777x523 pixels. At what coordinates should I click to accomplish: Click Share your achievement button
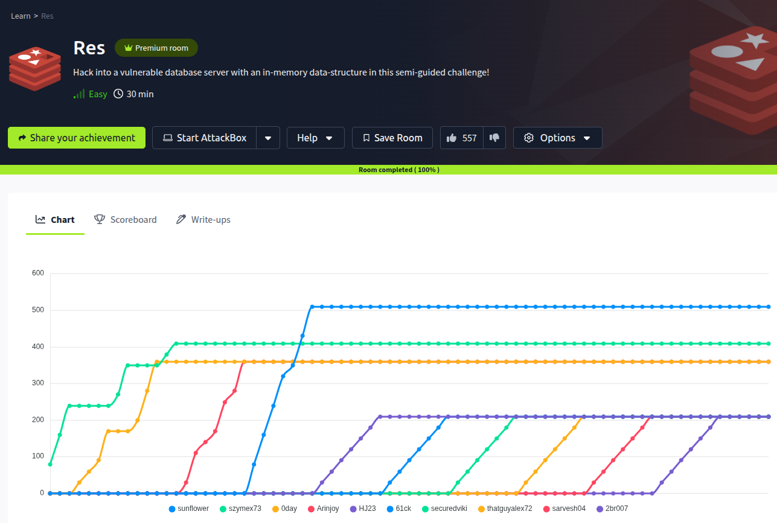click(x=77, y=138)
